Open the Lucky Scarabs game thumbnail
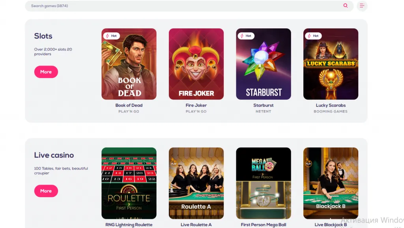Screen dimensions: 404x228 click(x=331, y=64)
